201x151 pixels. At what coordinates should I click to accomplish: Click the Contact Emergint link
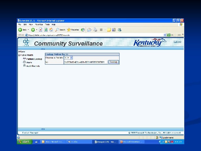(30, 133)
